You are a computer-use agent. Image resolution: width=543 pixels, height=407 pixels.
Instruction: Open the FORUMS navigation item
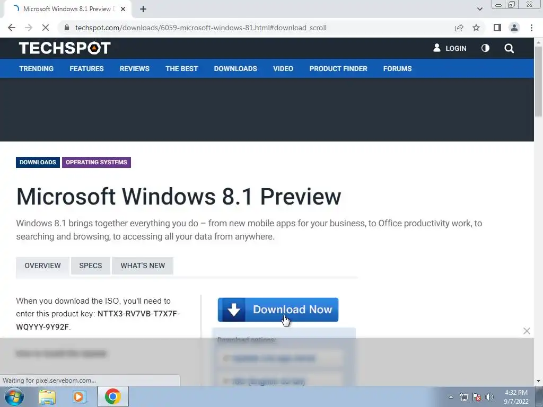[397, 68]
